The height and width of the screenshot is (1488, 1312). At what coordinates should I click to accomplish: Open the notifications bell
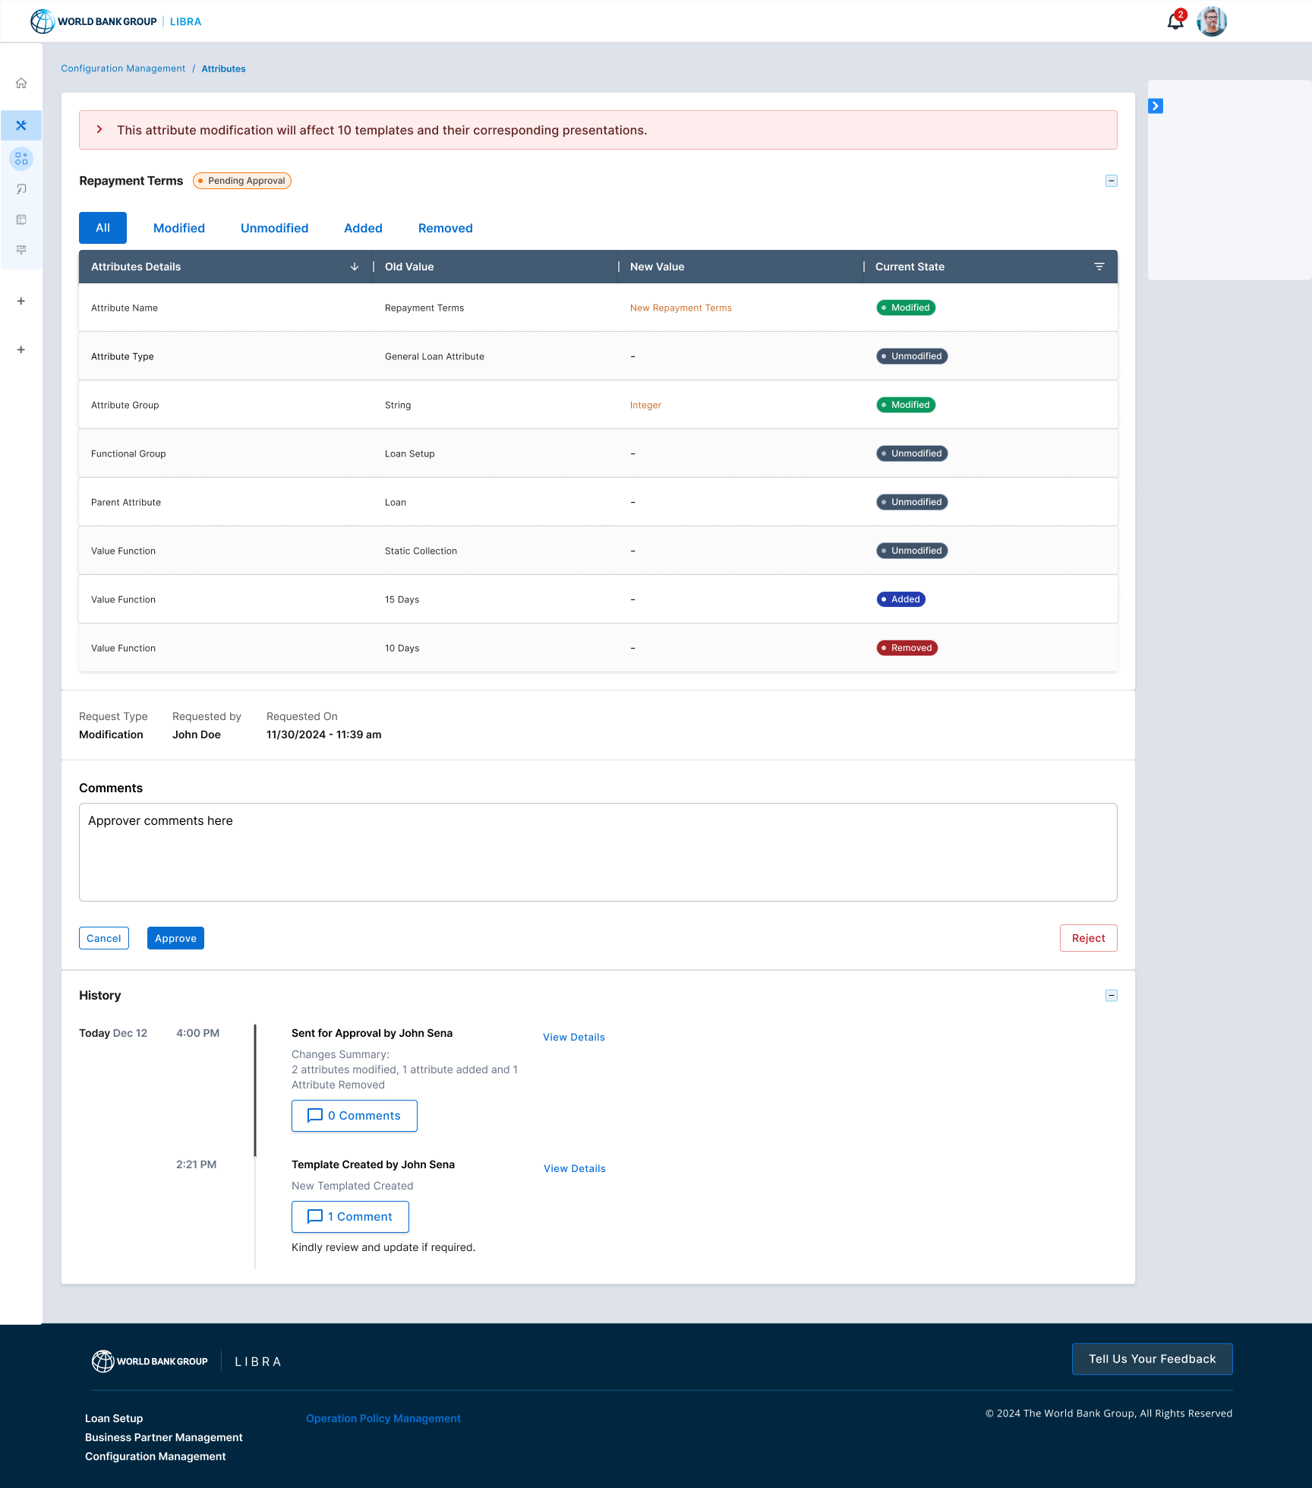[1175, 21]
